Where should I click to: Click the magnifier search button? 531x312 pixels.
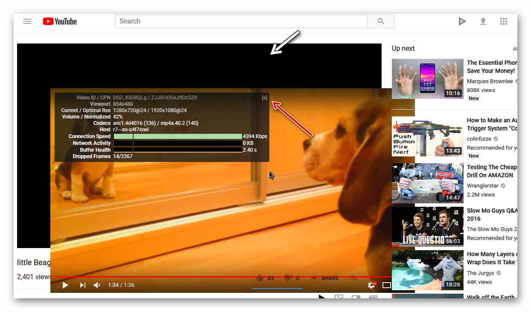381,21
